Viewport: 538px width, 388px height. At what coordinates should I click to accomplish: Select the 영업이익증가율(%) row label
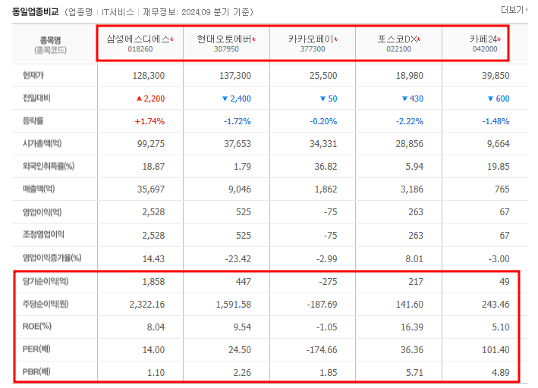point(52,258)
